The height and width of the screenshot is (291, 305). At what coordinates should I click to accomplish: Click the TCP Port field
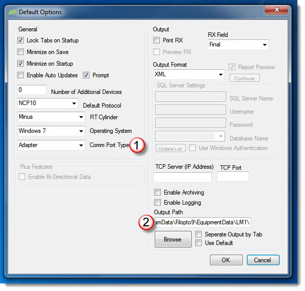(x=233, y=176)
